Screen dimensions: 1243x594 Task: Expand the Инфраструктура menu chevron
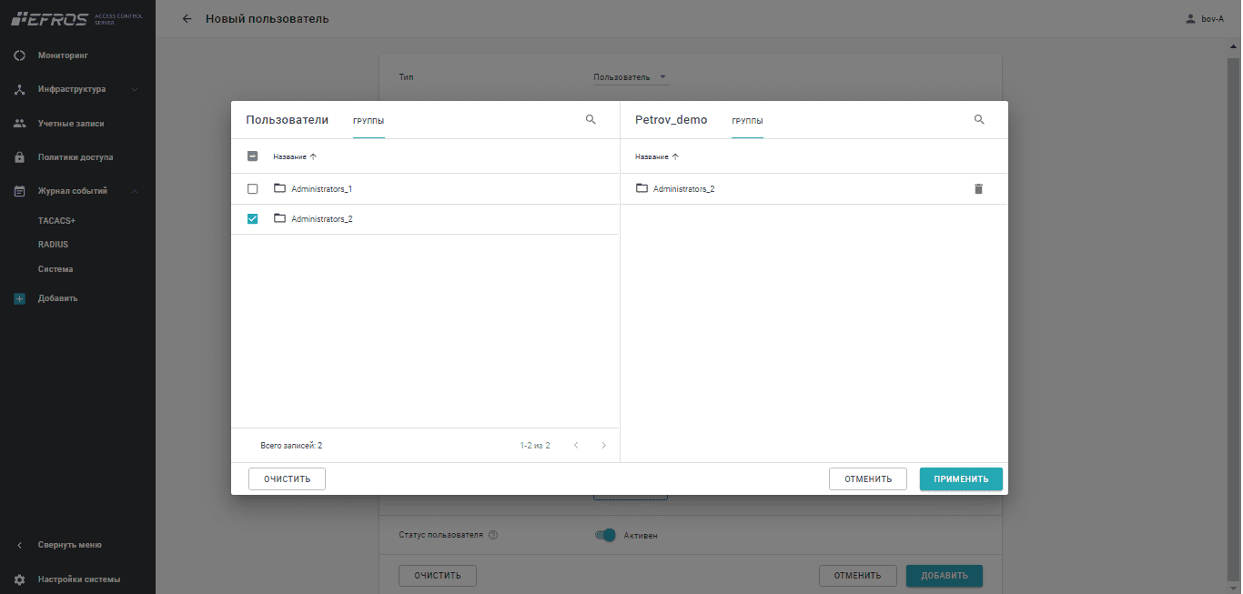pos(135,89)
